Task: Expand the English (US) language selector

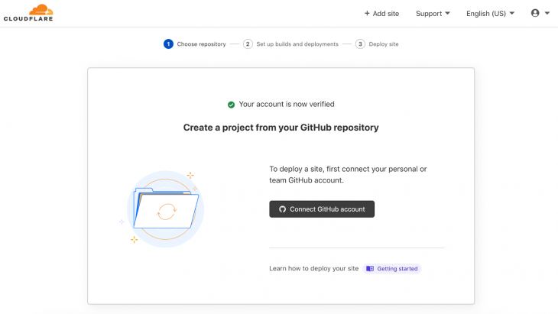Action: (x=490, y=13)
